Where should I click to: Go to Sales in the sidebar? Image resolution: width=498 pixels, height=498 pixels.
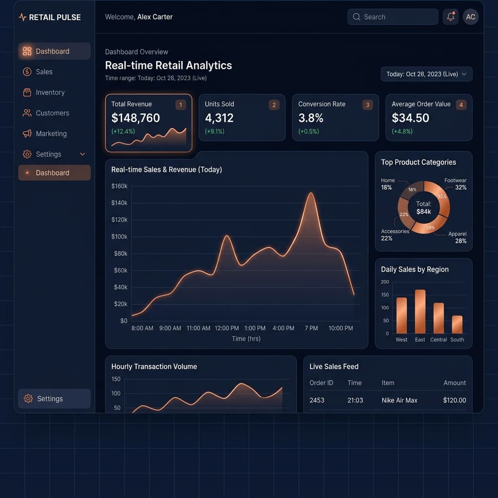[x=54, y=72]
